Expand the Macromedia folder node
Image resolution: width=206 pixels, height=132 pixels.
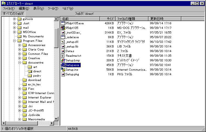click(19, 119)
